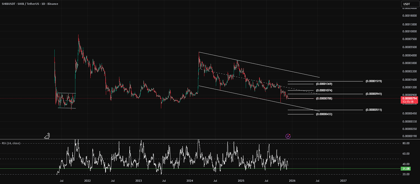Click the 2024 label on the time axis
This screenshot has width=420, height=184.
pos(190,180)
